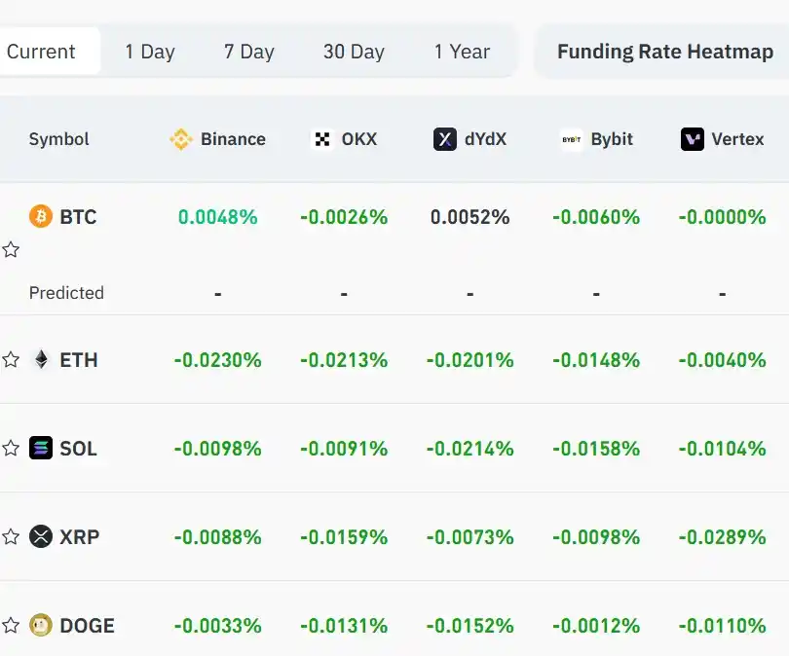Screen dimensions: 789x656
Task: Click the DOGE coin icon
Action: tap(39, 625)
